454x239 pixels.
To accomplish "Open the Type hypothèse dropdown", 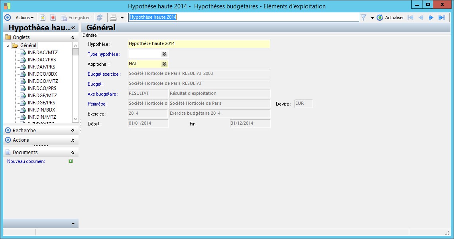I will (164, 54).
